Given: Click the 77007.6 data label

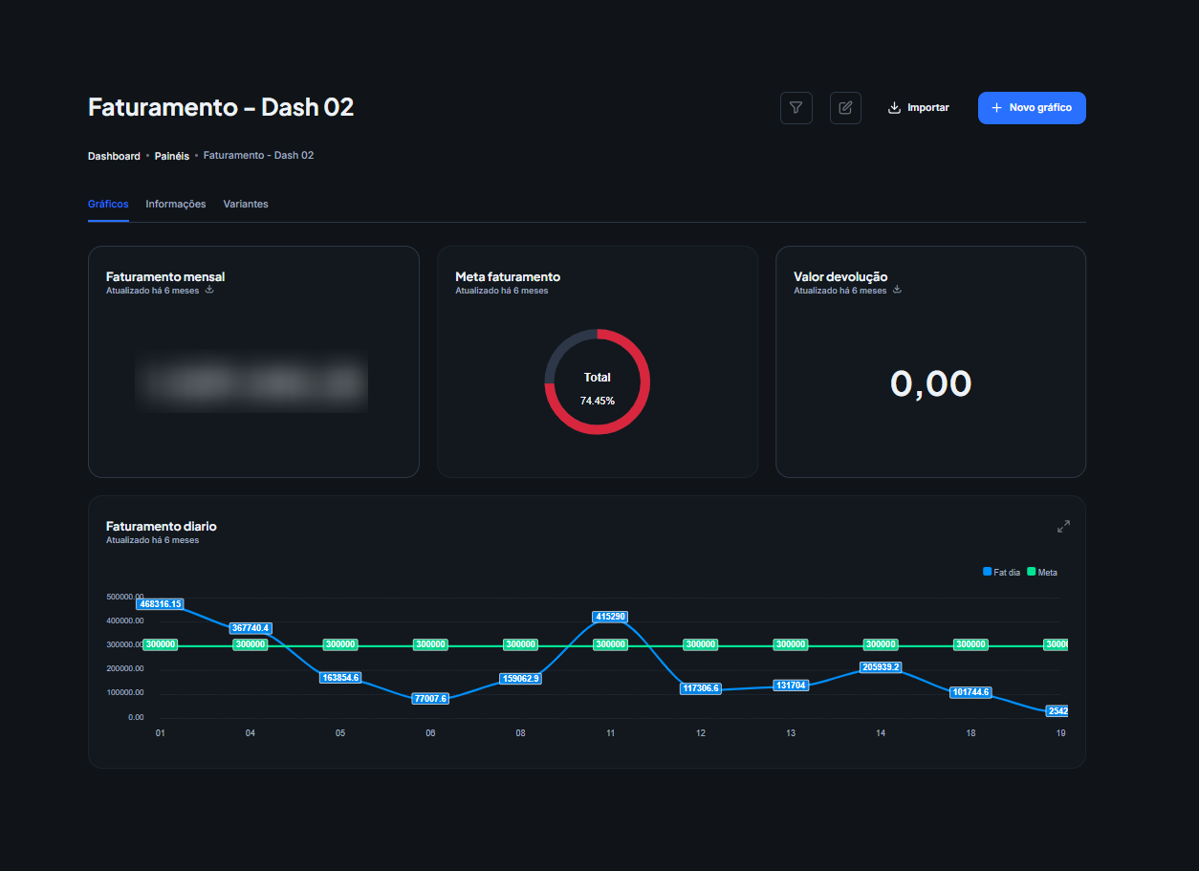Looking at the screenshot, I should [430, 698].
